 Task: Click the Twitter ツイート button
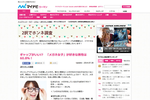tap(38, 63)
